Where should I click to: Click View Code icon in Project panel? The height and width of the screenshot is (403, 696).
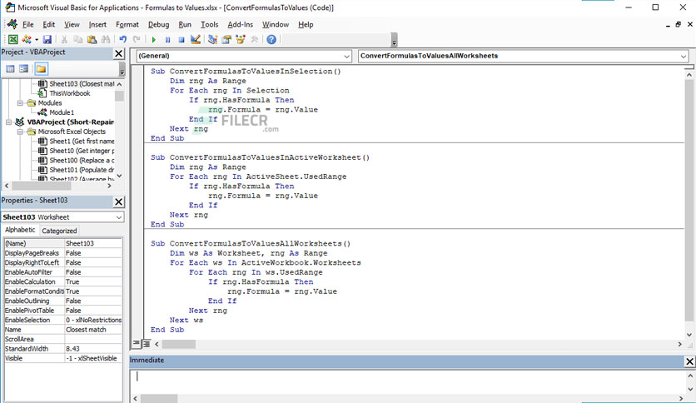point(10,69)
